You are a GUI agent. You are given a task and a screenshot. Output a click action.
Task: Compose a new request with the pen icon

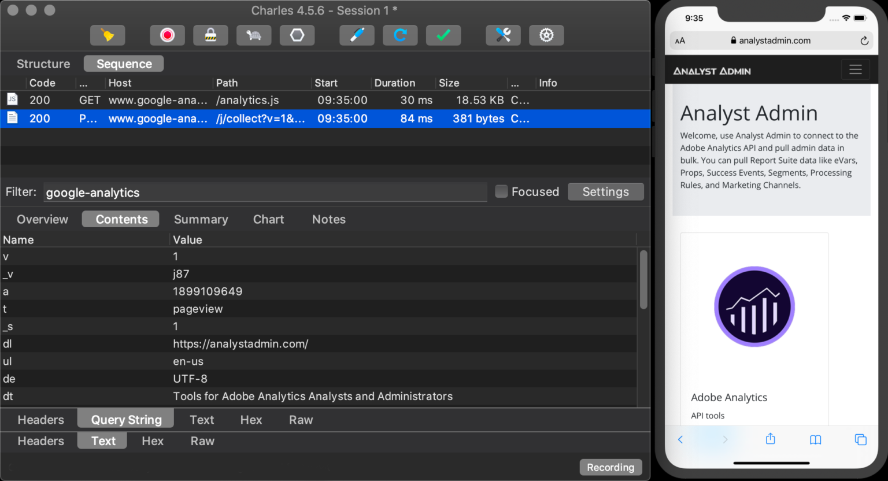[x=357, y=35]
